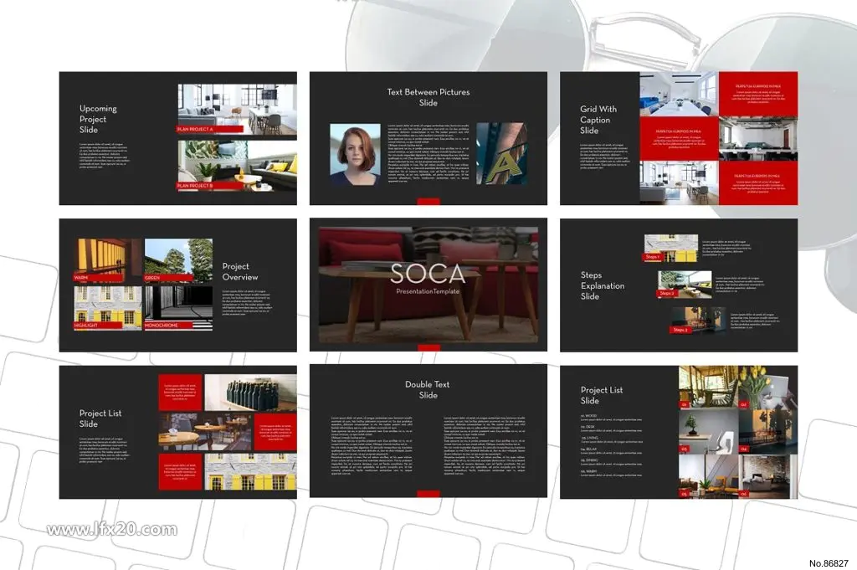This screenshot has height=570, width=857.
Task: Click the "Double Text Slide" heading
Action: (x=428, y=390)
